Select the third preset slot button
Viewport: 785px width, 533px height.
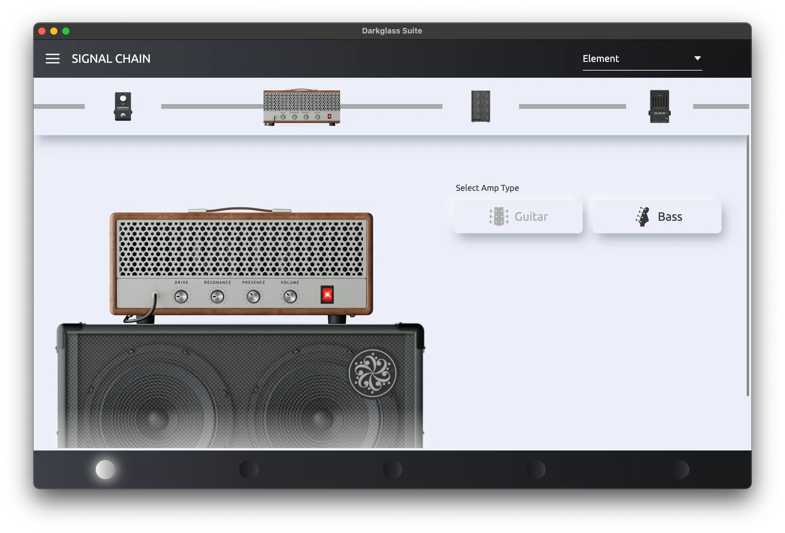coord(392,469)
